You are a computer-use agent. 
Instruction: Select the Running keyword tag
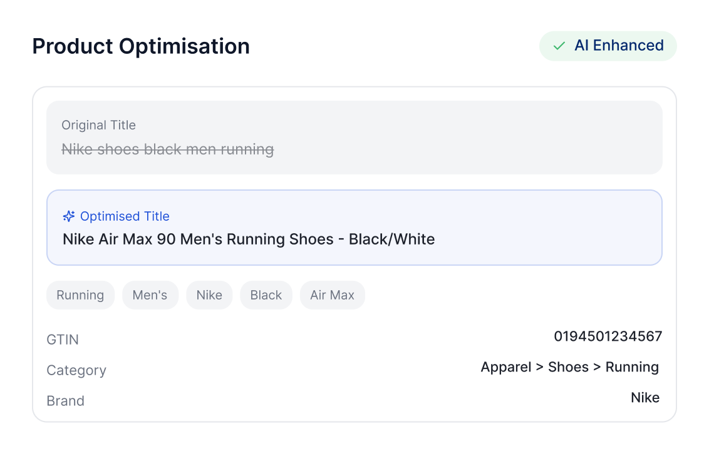click(80, 295)
